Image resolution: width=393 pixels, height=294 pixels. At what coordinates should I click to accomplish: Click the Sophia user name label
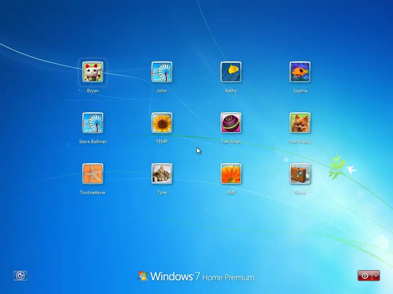click(x=300, y=91)
